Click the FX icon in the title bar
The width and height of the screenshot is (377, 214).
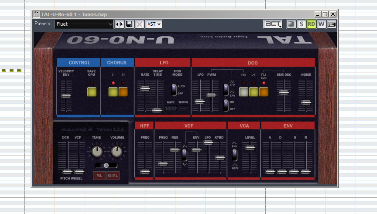36,14
